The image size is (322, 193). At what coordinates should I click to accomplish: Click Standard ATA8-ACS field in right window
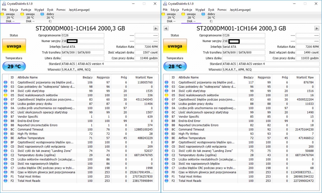tap(271, 64)
